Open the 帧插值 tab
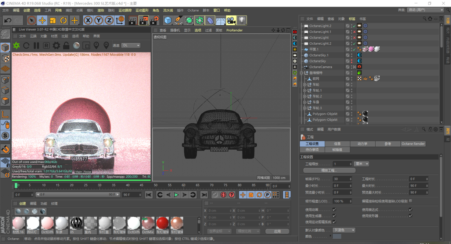Image resolution: width=451 pixels, height=244 pixels. coord(337,150)
